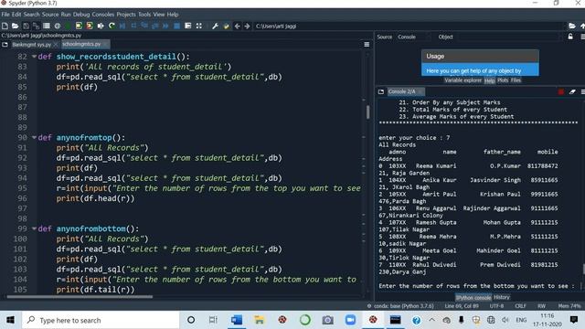Open editor options hamburger menu
The image size is (585, 329).
click(367, 45)
